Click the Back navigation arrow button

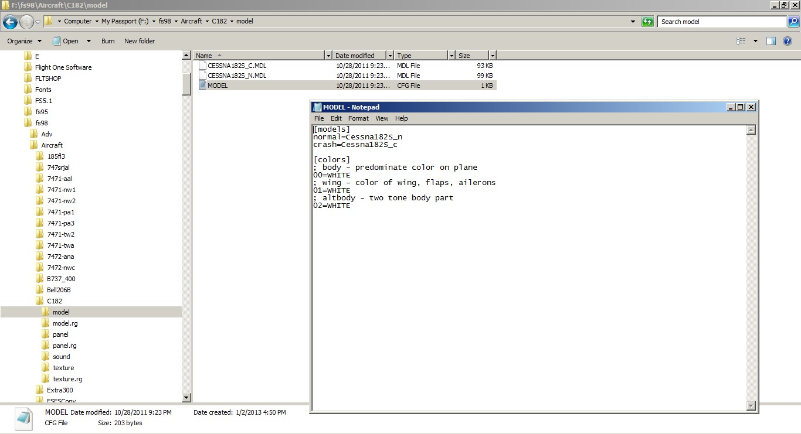tap(10, 22)
